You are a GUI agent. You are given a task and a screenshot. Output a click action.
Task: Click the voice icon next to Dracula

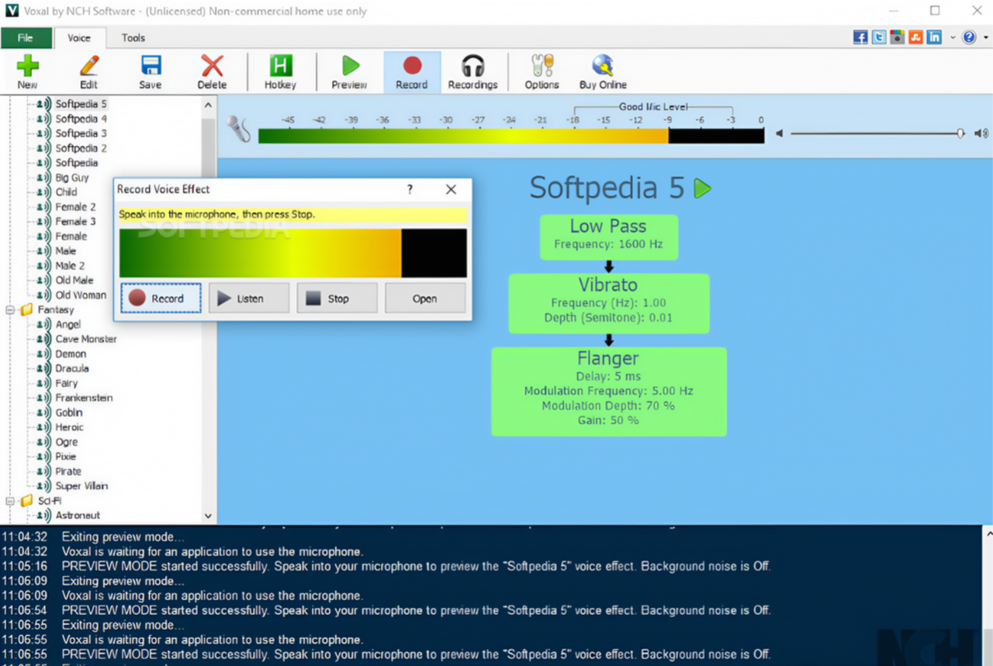click(x=44, y=368)
